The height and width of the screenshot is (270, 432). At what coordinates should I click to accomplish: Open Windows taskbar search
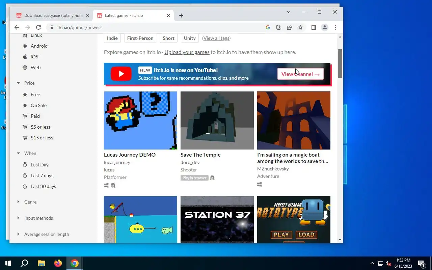click(x=24, y=263)
